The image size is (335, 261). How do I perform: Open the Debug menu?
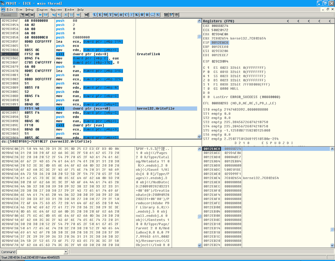(x=29, y=10)
